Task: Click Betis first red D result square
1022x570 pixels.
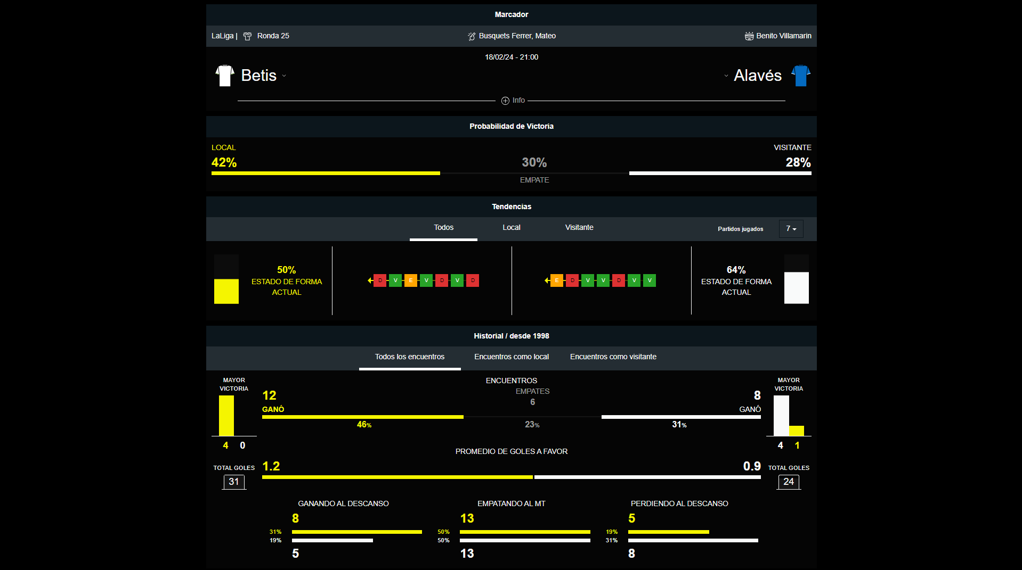Action: [x=380, y=280]
